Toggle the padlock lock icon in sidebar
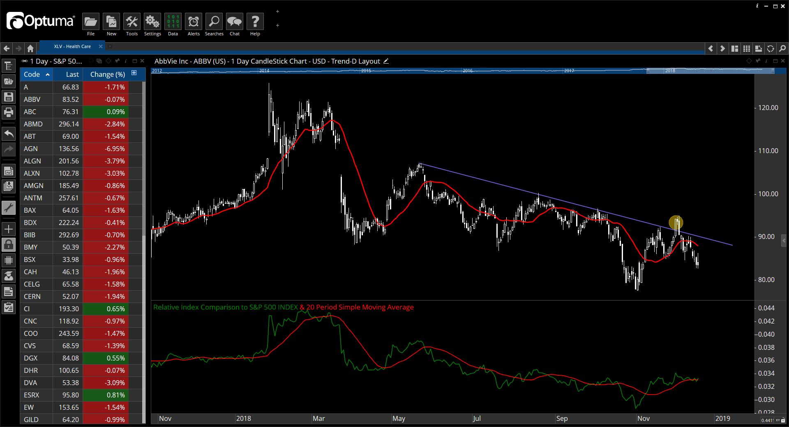 point(9,245)
